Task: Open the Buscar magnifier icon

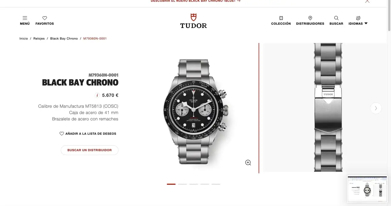Action: click(336, 18)
